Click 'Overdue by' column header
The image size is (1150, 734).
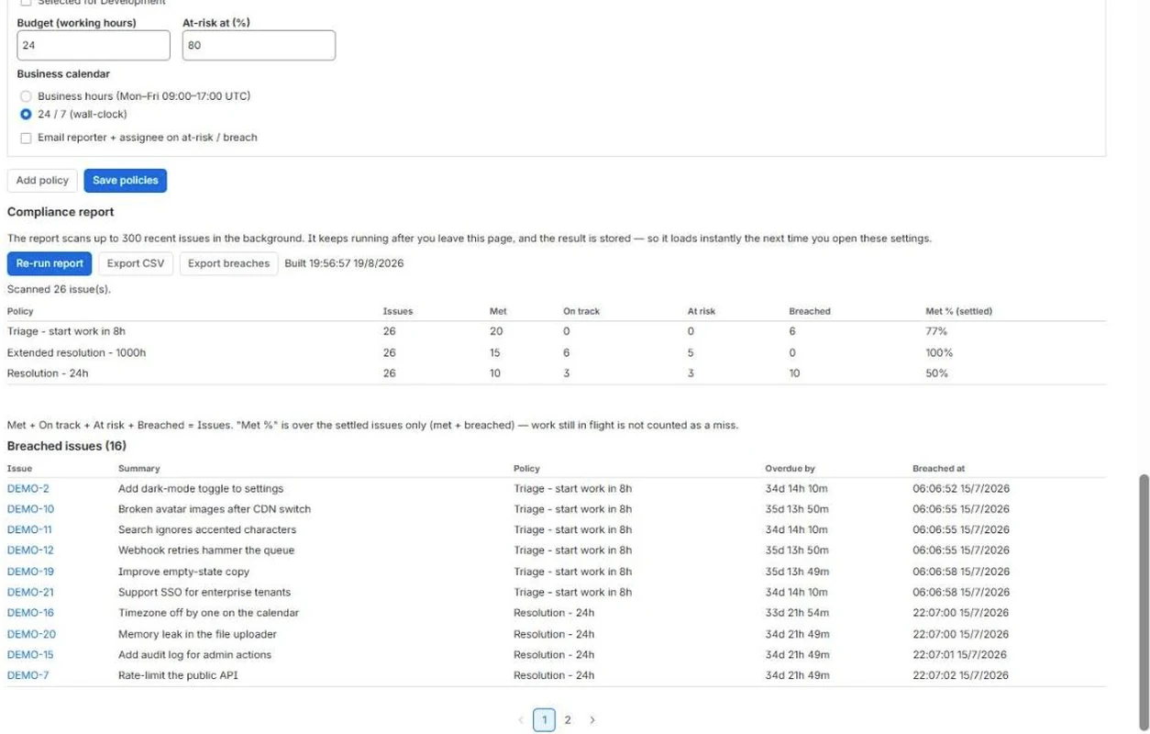790,469
